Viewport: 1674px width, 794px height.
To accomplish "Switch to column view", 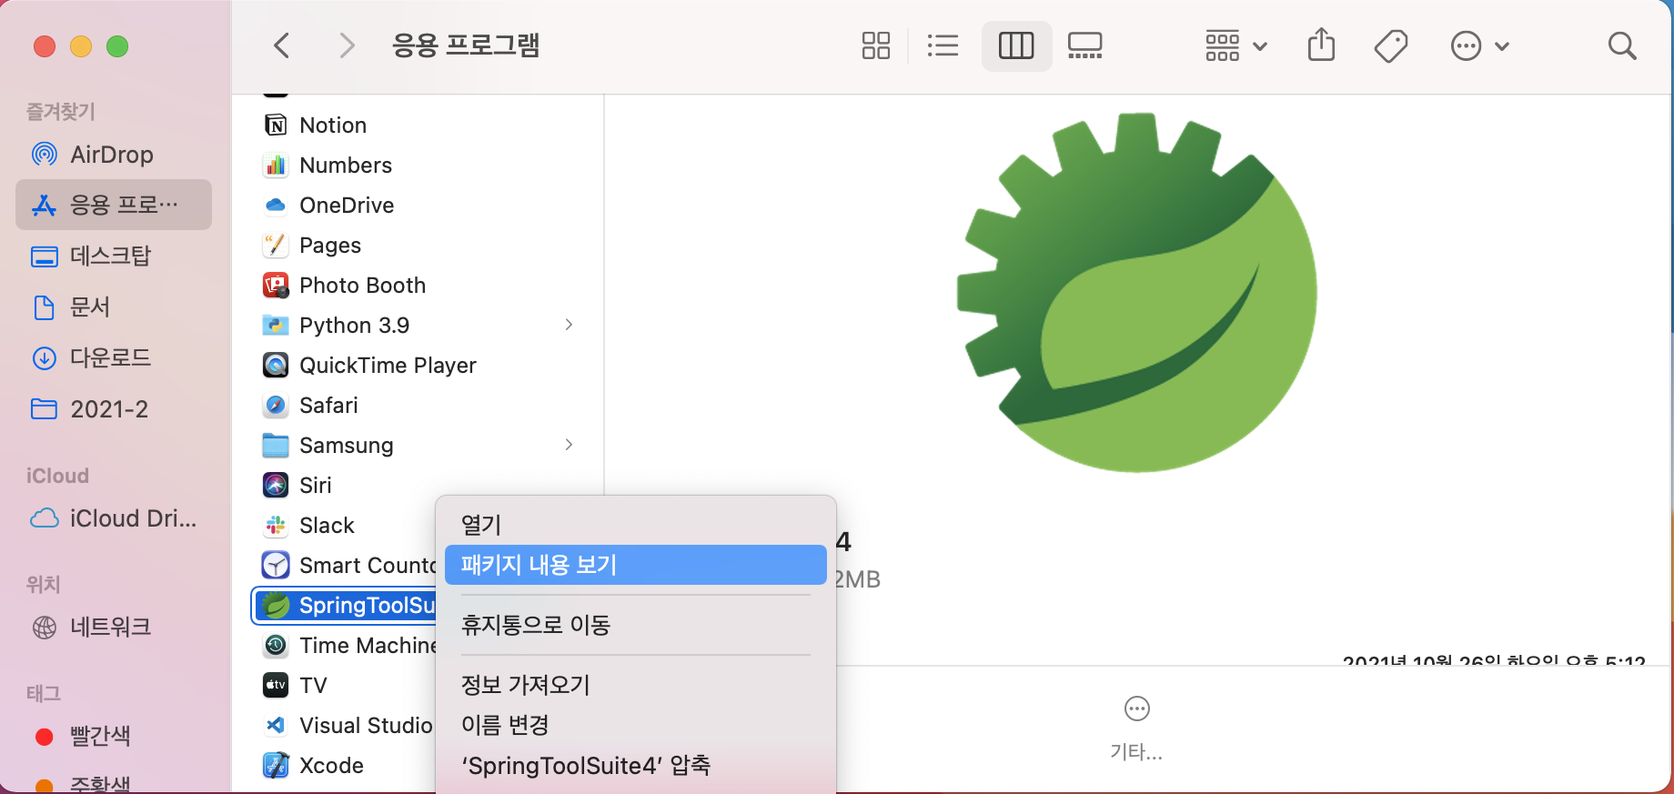I will pos(1016,45).
